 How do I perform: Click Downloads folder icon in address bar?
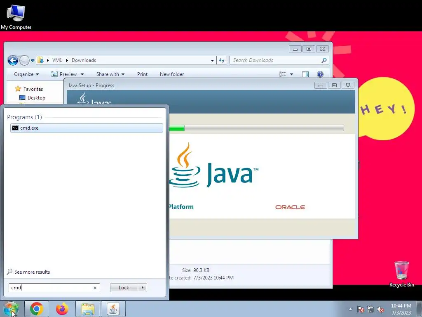coord(40,60)
